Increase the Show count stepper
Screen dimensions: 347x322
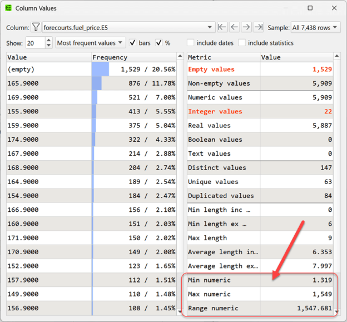(x=49, y=40)
